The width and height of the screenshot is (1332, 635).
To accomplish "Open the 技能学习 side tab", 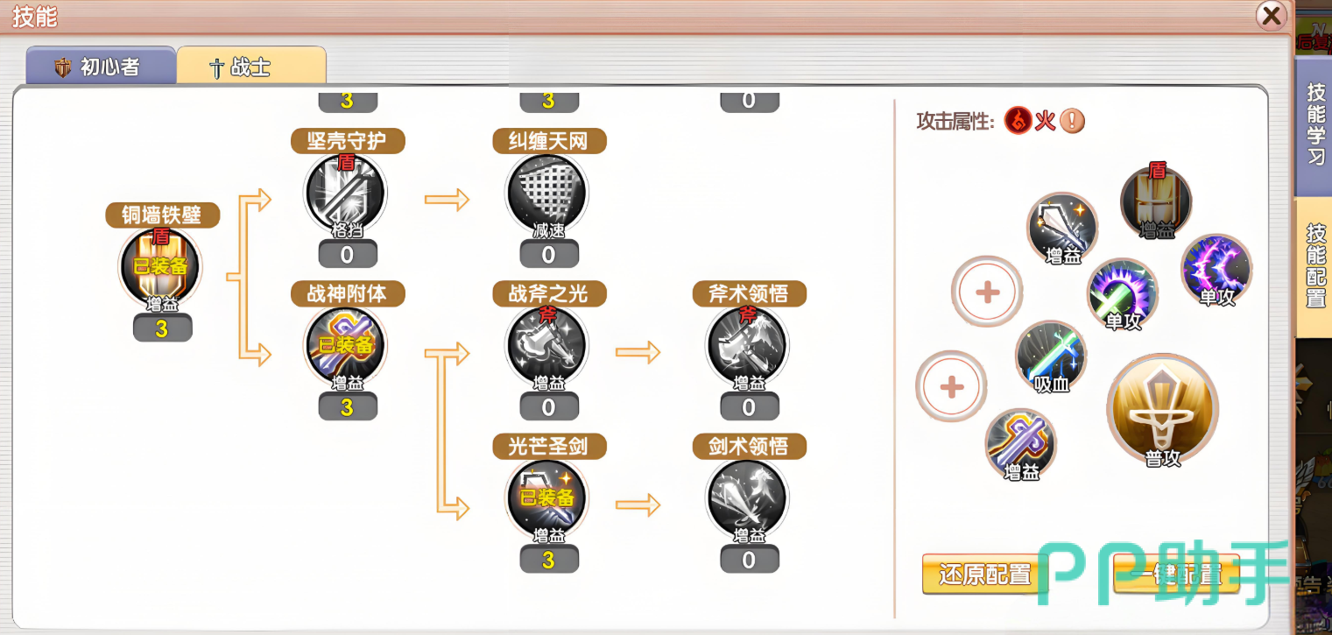I will pos(1314,123).
